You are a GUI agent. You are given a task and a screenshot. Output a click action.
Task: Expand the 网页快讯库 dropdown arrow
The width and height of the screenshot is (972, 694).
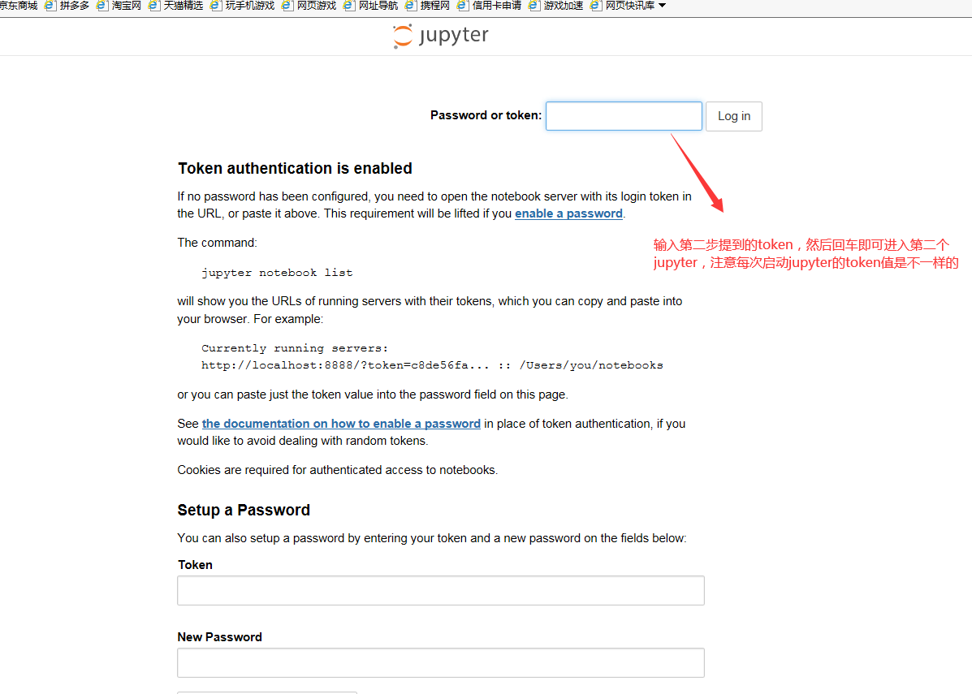[662, 6]
